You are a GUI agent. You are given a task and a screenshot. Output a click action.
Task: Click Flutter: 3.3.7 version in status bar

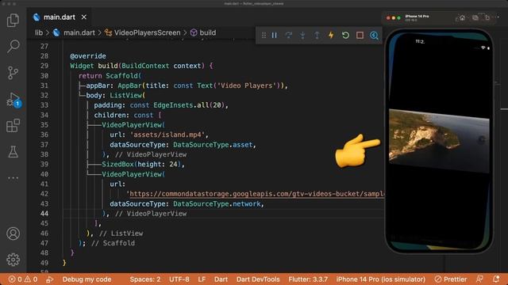308,279
